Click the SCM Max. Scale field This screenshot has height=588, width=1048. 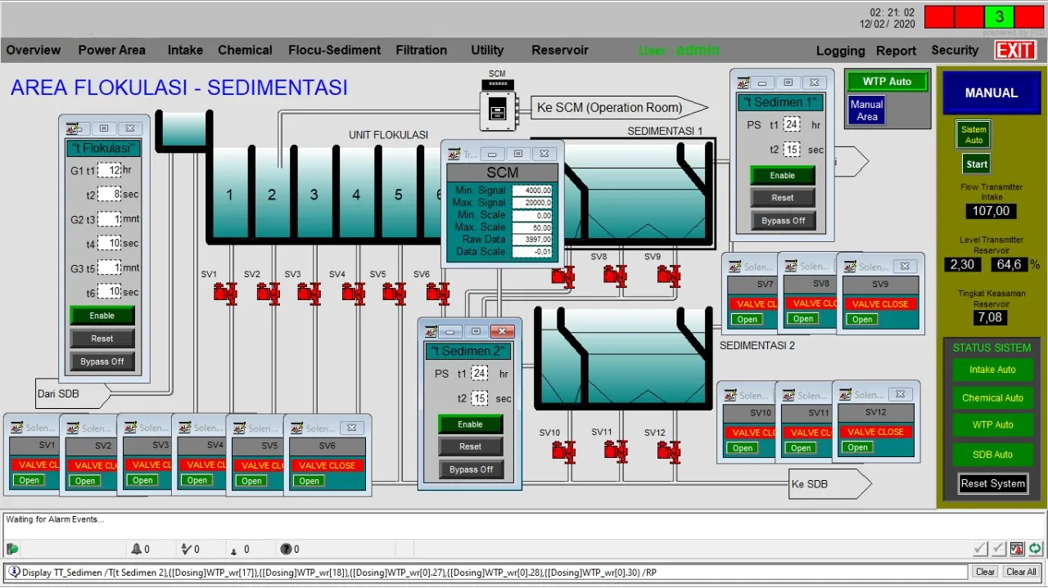pyautogui.click(x=533, y=227)
